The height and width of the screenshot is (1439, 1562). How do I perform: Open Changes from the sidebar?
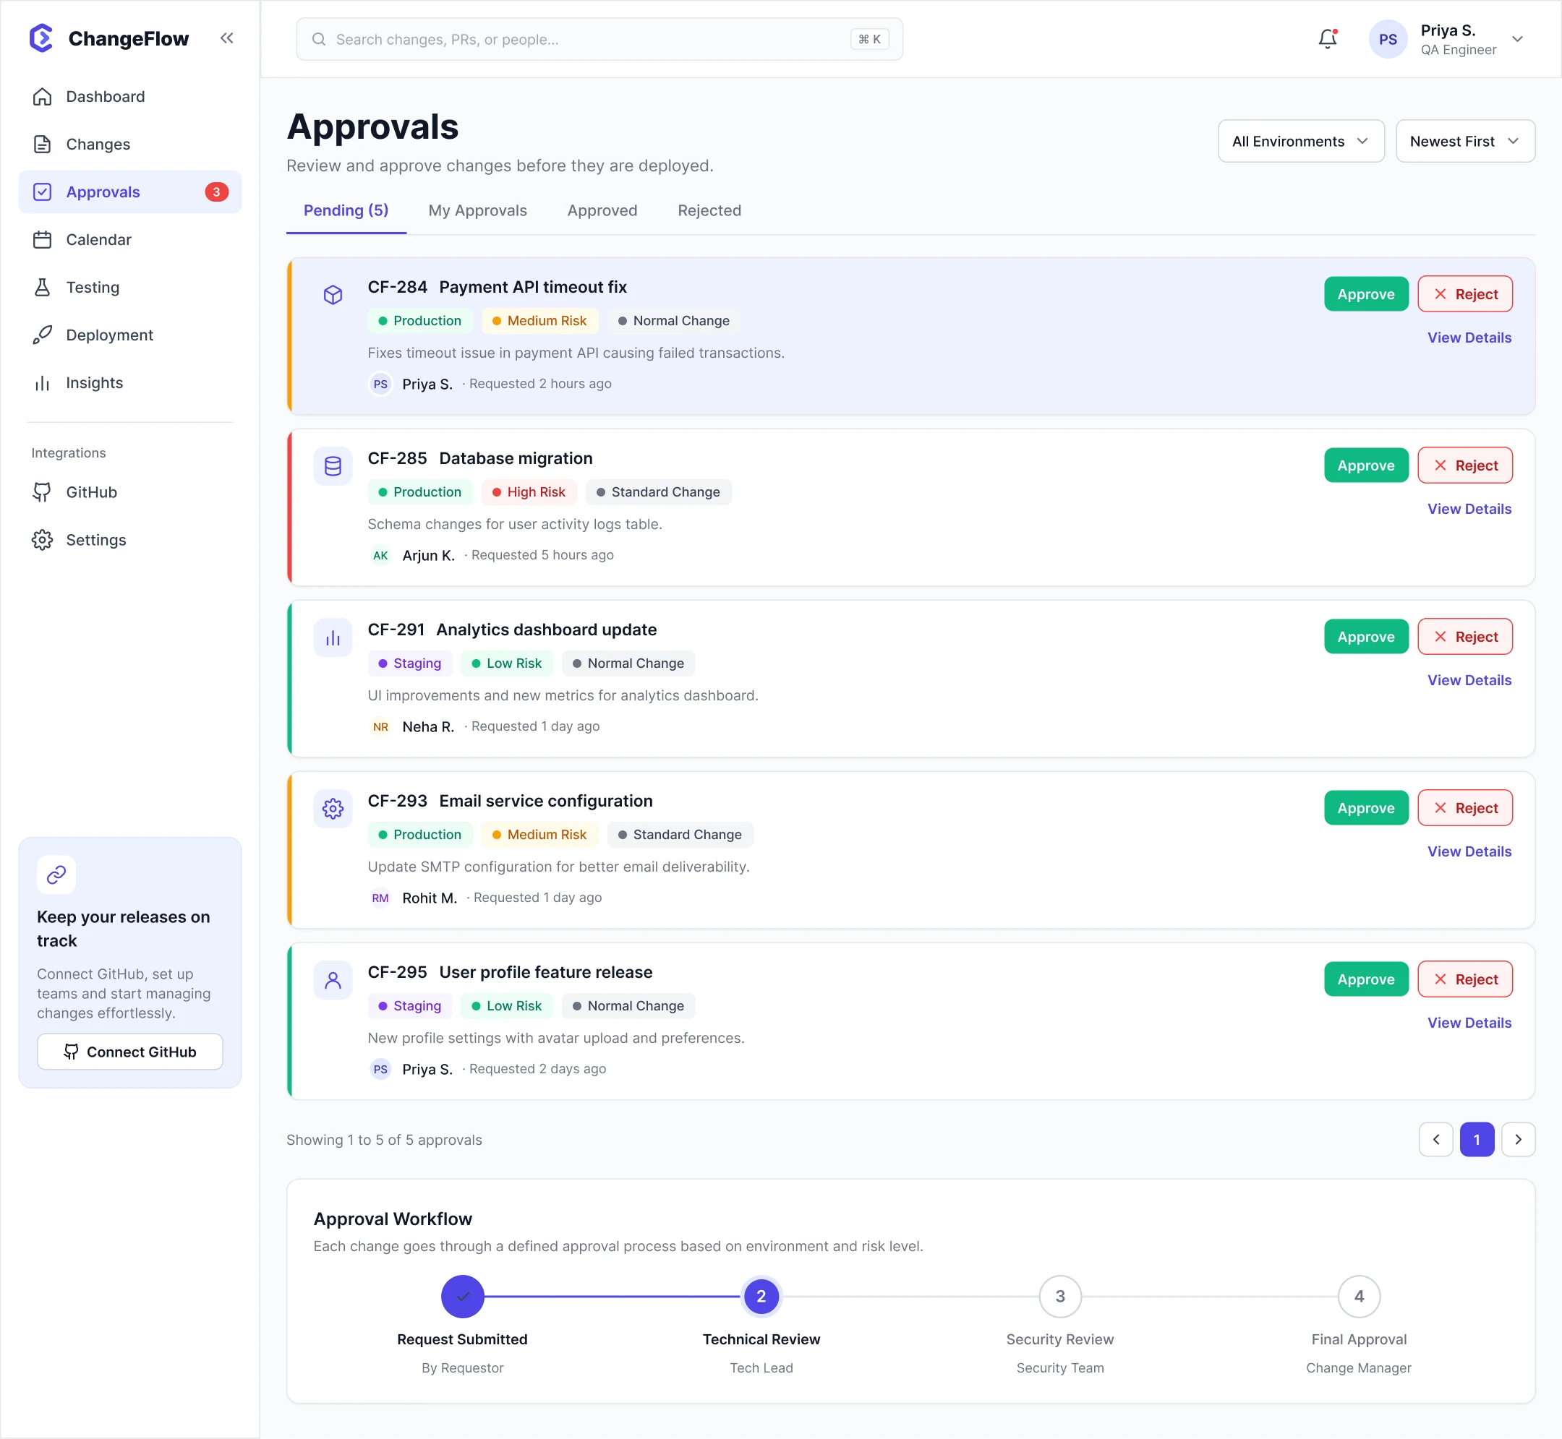point(130,144)
